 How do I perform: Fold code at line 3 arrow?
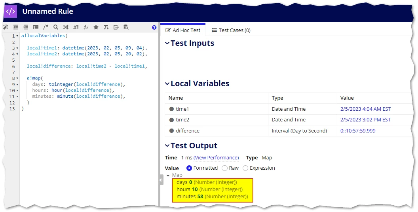click(x=17, y=48)
